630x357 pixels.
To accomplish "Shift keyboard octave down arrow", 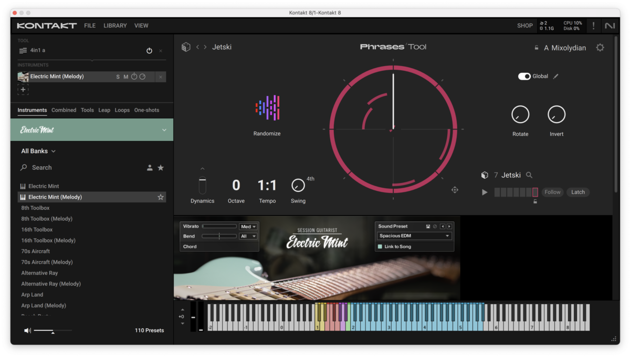I will [x=182, y=323].
